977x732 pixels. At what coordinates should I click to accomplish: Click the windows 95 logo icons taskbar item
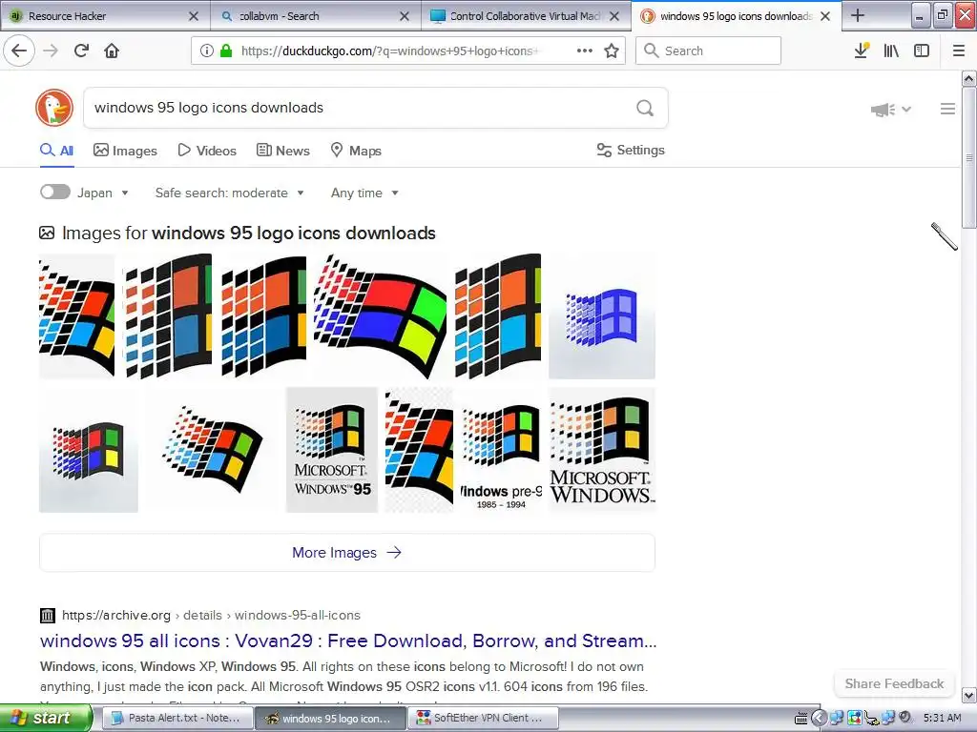329,719
